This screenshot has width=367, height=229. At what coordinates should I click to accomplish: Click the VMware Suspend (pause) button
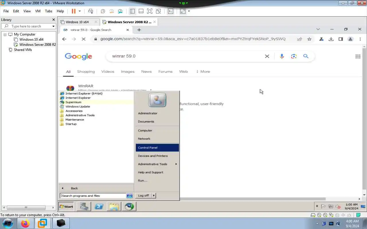(x=74, y=11)
